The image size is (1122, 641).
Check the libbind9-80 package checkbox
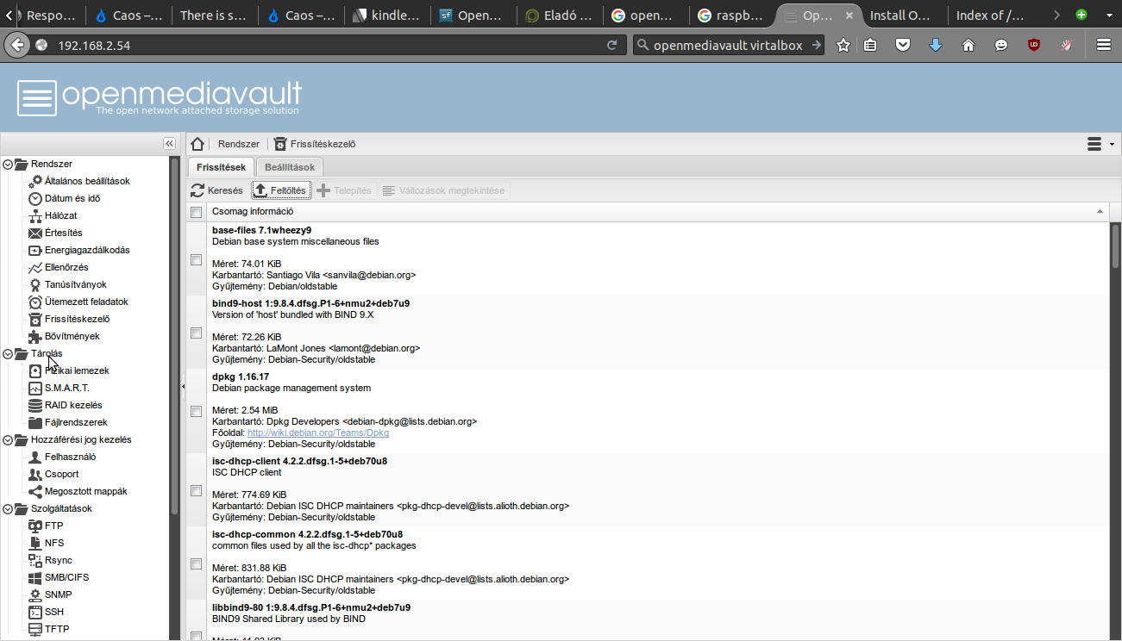(197, 636)
